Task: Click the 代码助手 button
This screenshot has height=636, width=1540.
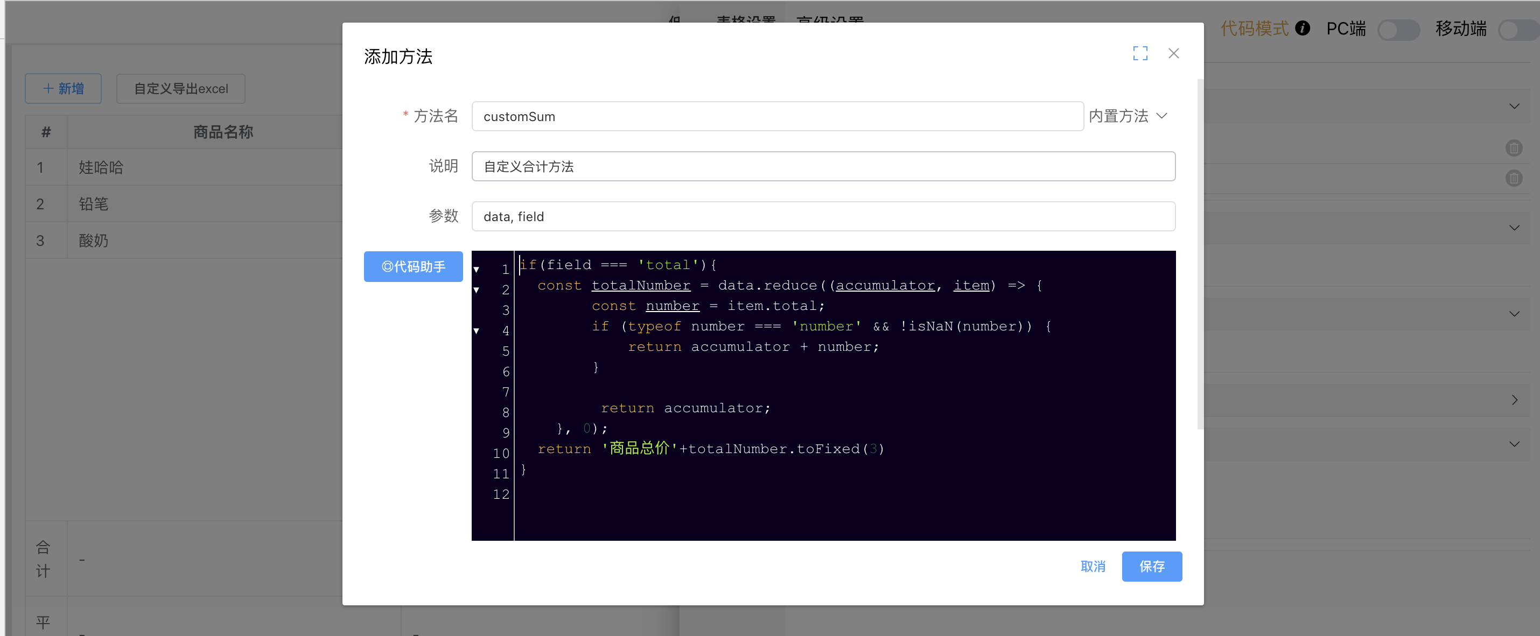Action: pyautogui.click(x=413, y=266)
